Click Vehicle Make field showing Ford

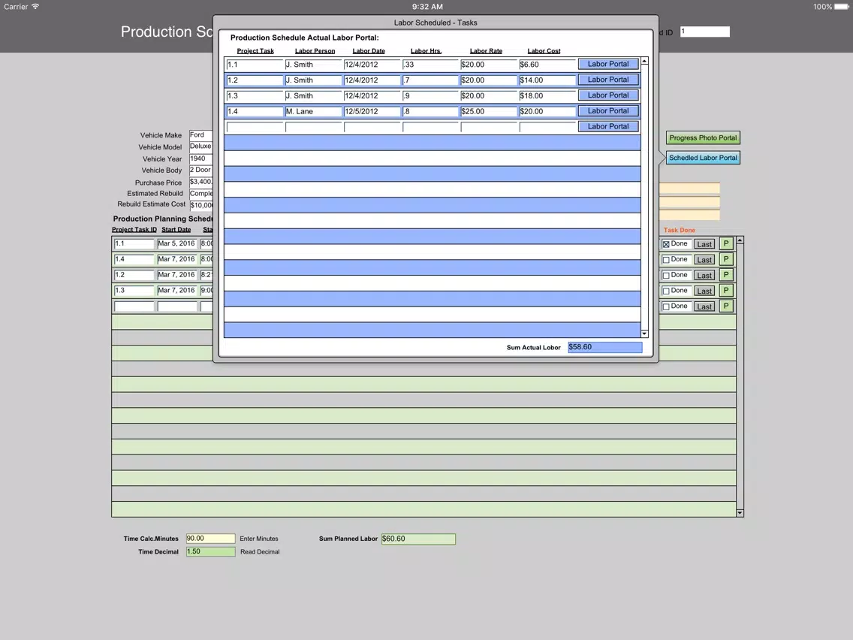(x=200, y=135)
